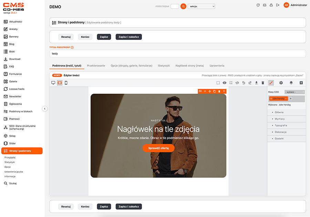The image size is (310, 217).
Task: Switch to desktop device view
Action: [x=53, y=83]
